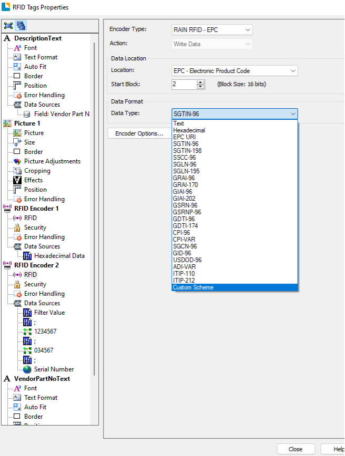This screenshot has height=456, width=345.
Task: Select RFID page under RFID Encoder 1
Action: (31, 218)
